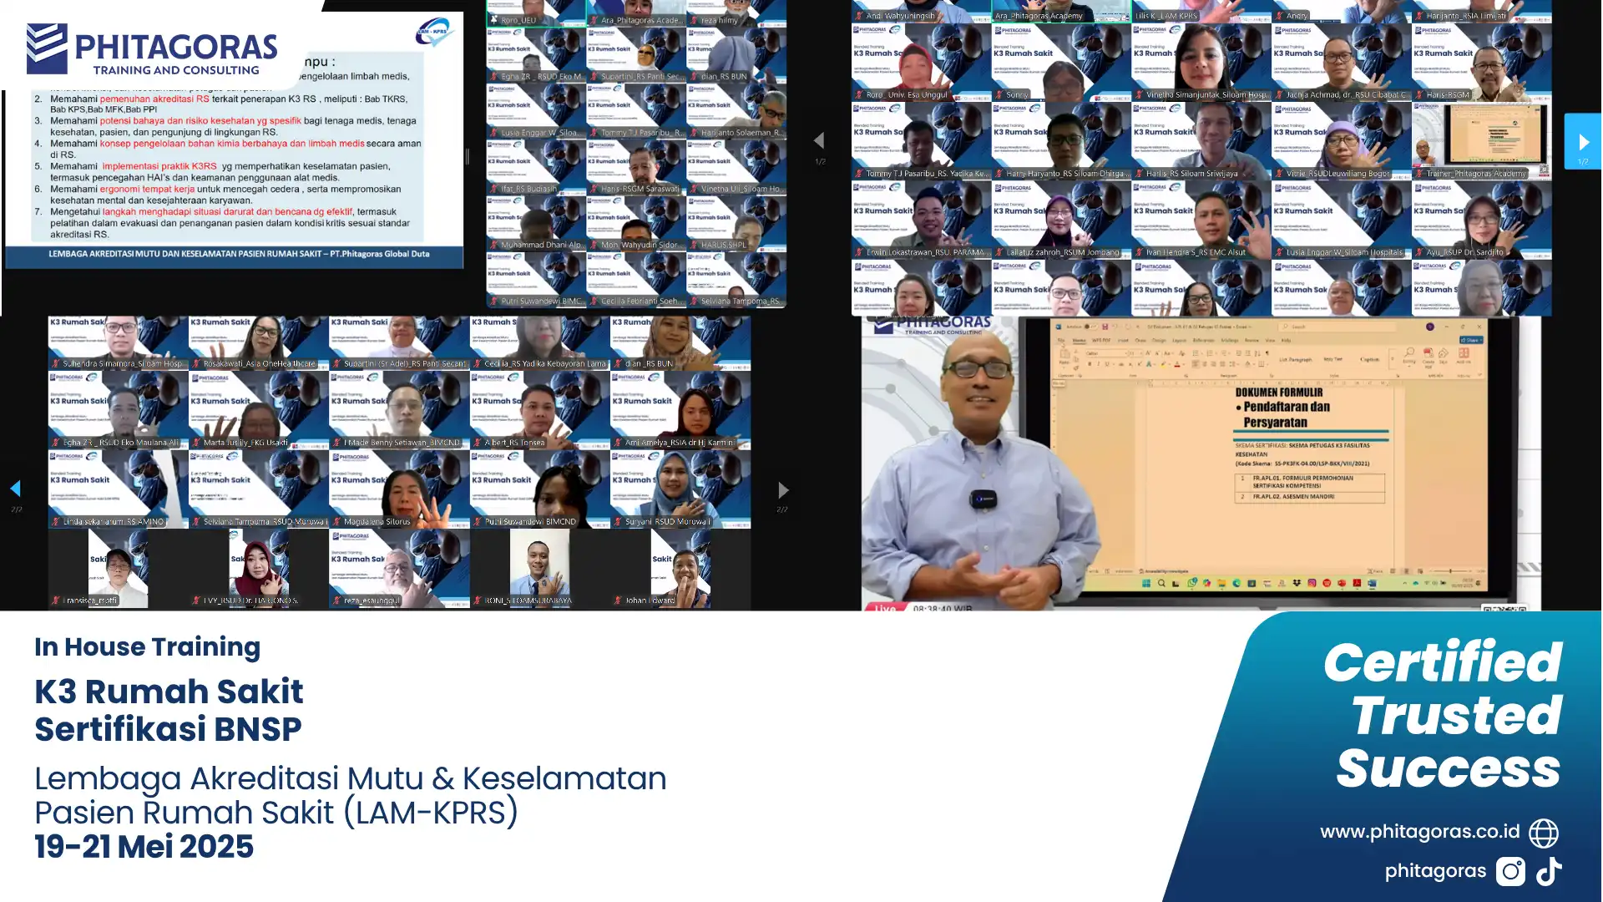
Task: Open the www.phitagoras.co.id link
Action: (x=1419, y=832)
